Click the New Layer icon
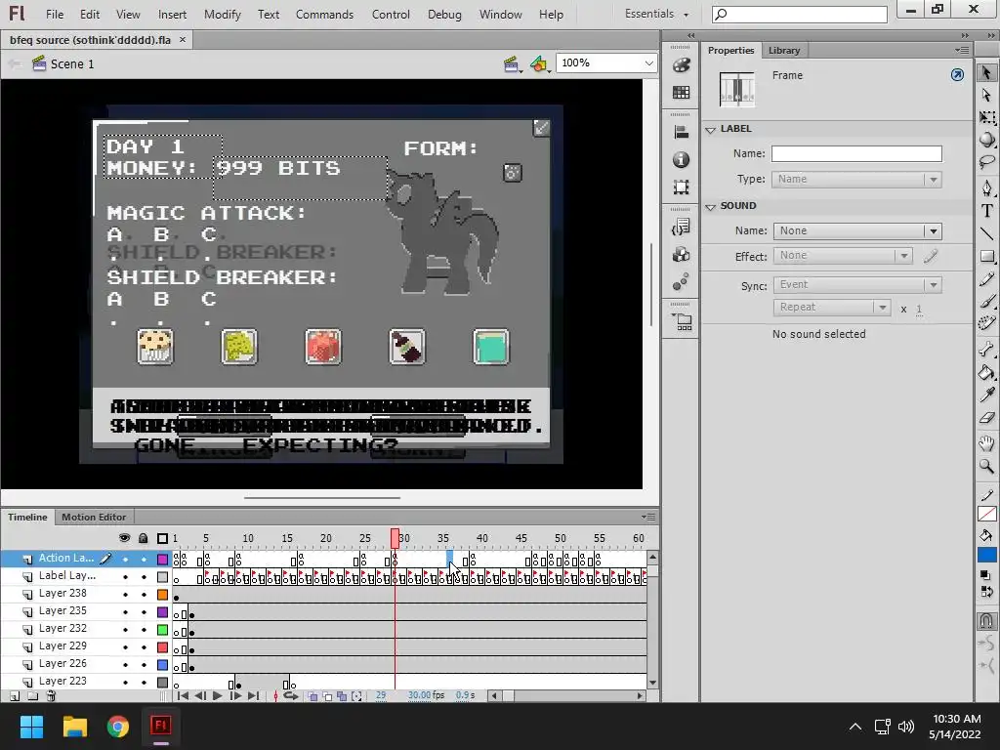The image size is (1000, 750). tap(15, 696)
